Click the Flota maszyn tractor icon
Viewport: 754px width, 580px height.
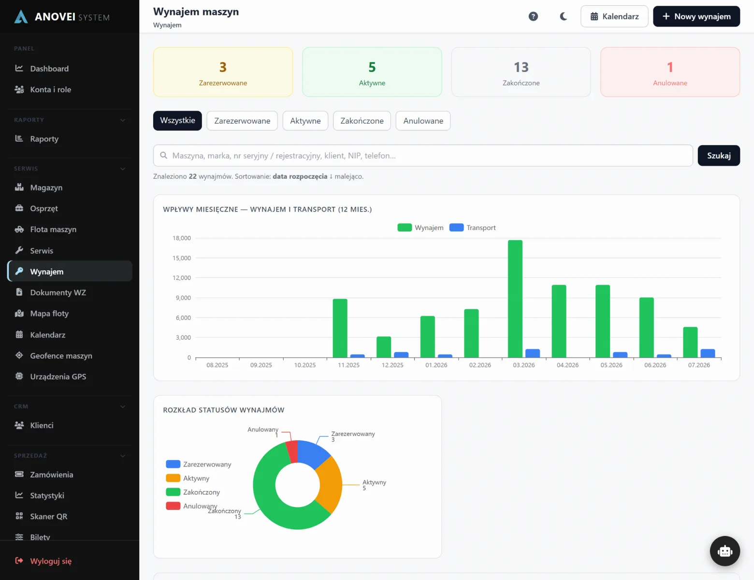(x=19, y=229)
